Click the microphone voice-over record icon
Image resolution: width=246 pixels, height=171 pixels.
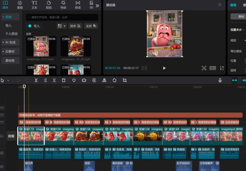coord(220,80)
